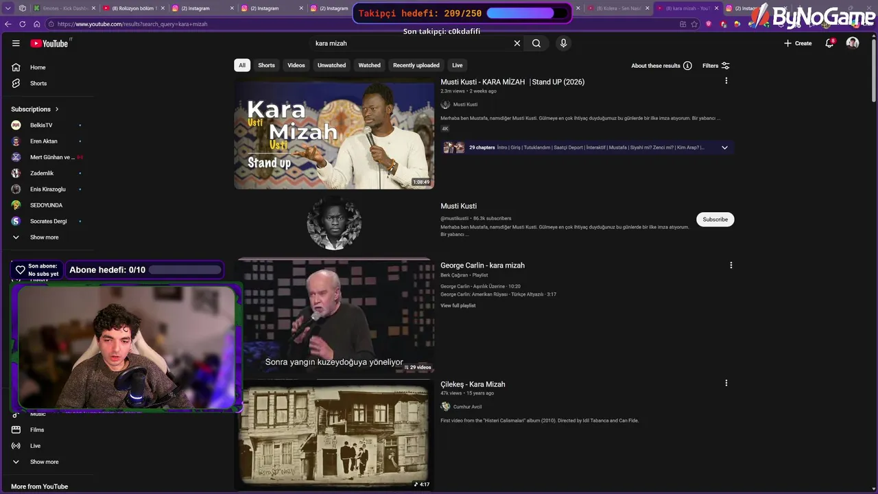Screen dimensions: 878x494
Task: Open the SEDOYUNDA subscription channel
Action: coord(46,205)
